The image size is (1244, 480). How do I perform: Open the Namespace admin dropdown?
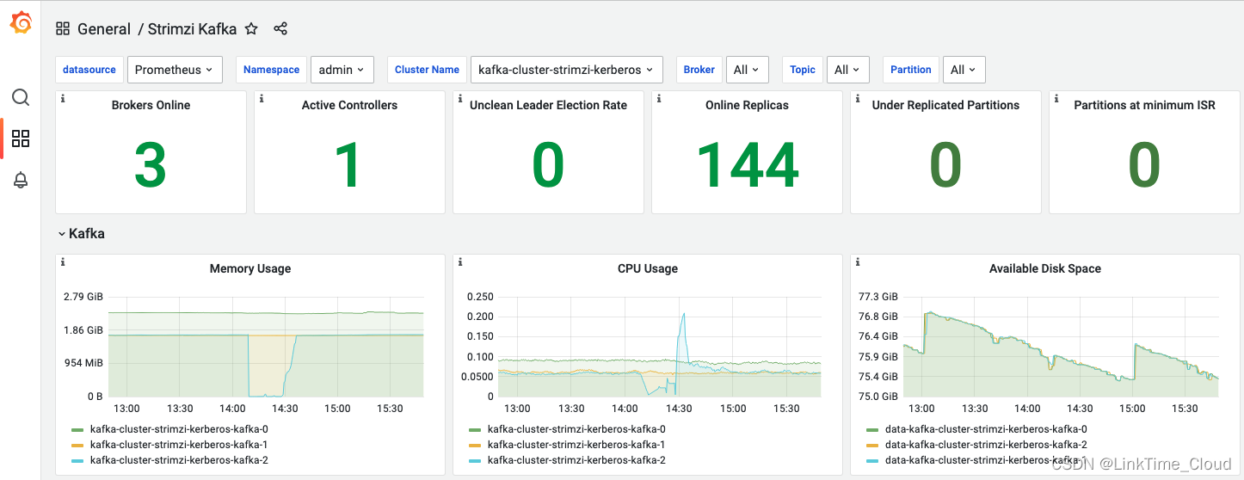(x=342, y=70)
